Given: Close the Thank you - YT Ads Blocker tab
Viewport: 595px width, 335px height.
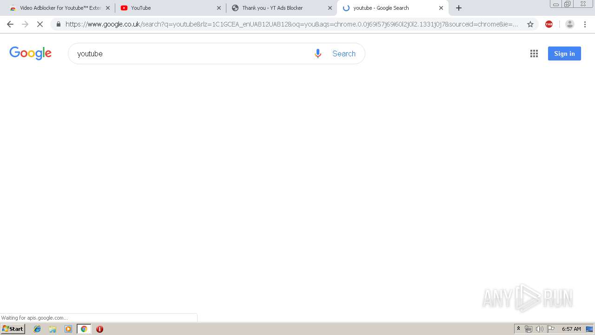Looking at the screenshot, I should pos(330,8).
